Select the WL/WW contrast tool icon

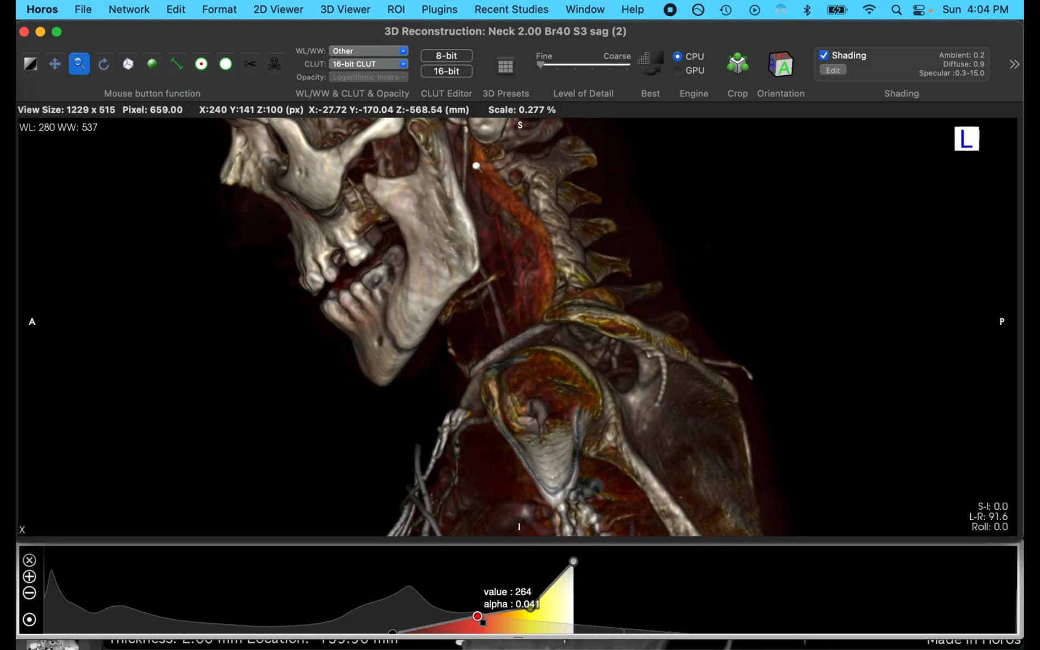pyautogui.click(x=30, y=64)
